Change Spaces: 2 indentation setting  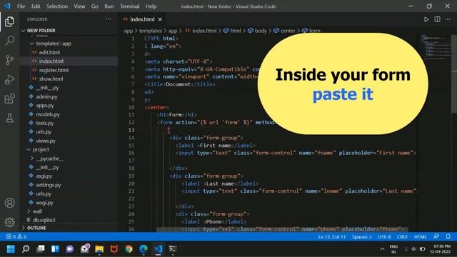pos(362,236)
